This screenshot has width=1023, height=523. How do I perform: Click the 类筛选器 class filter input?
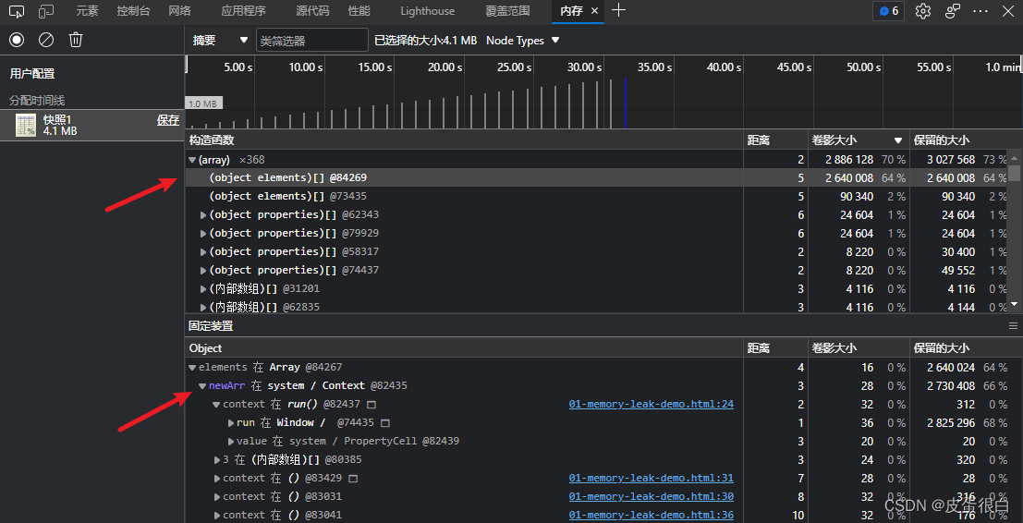[x=311, y=41]
